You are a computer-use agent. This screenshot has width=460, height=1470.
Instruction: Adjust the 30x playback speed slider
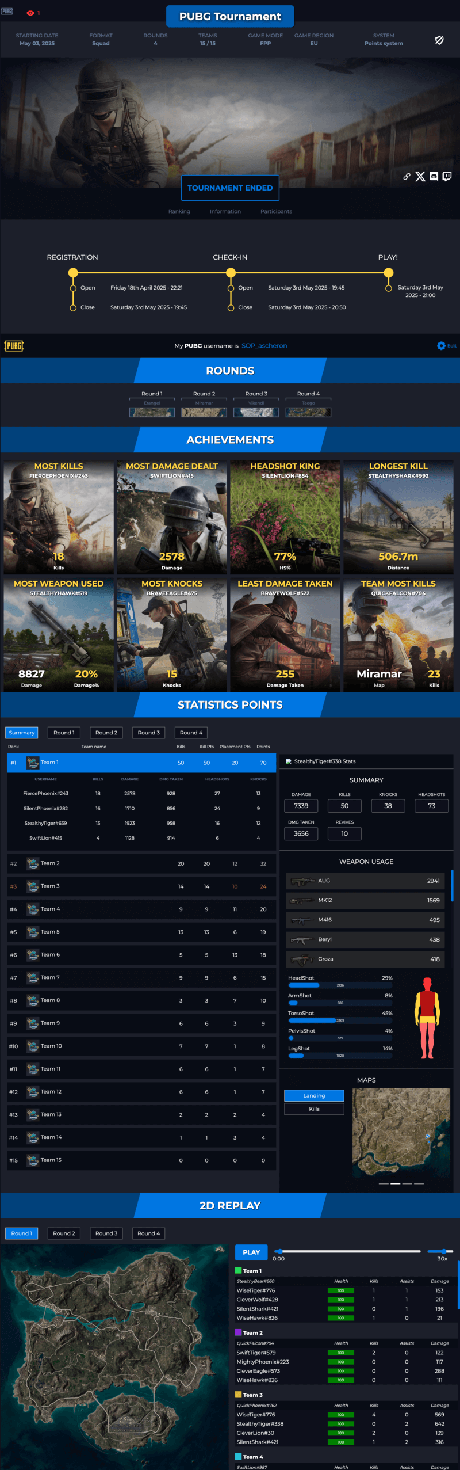tap(441, 1251)
